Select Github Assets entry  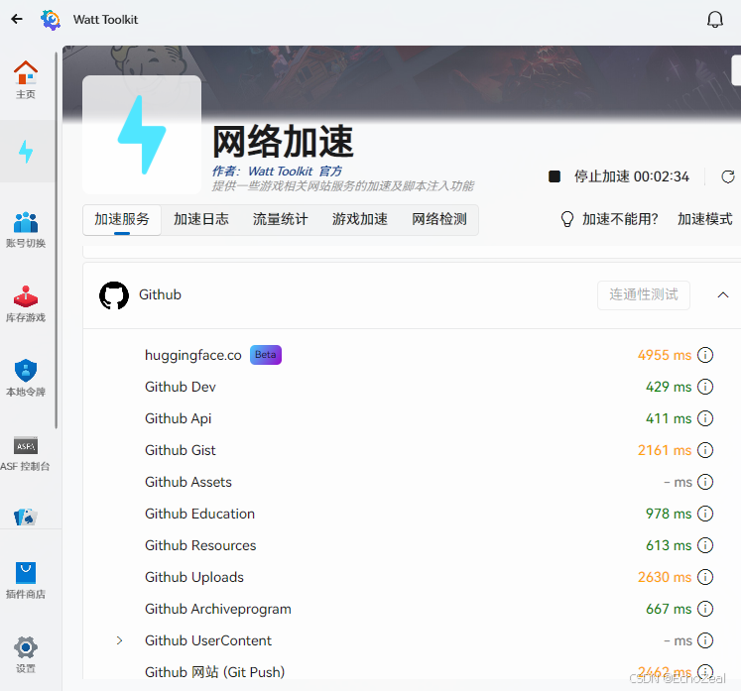click(188, 482)
